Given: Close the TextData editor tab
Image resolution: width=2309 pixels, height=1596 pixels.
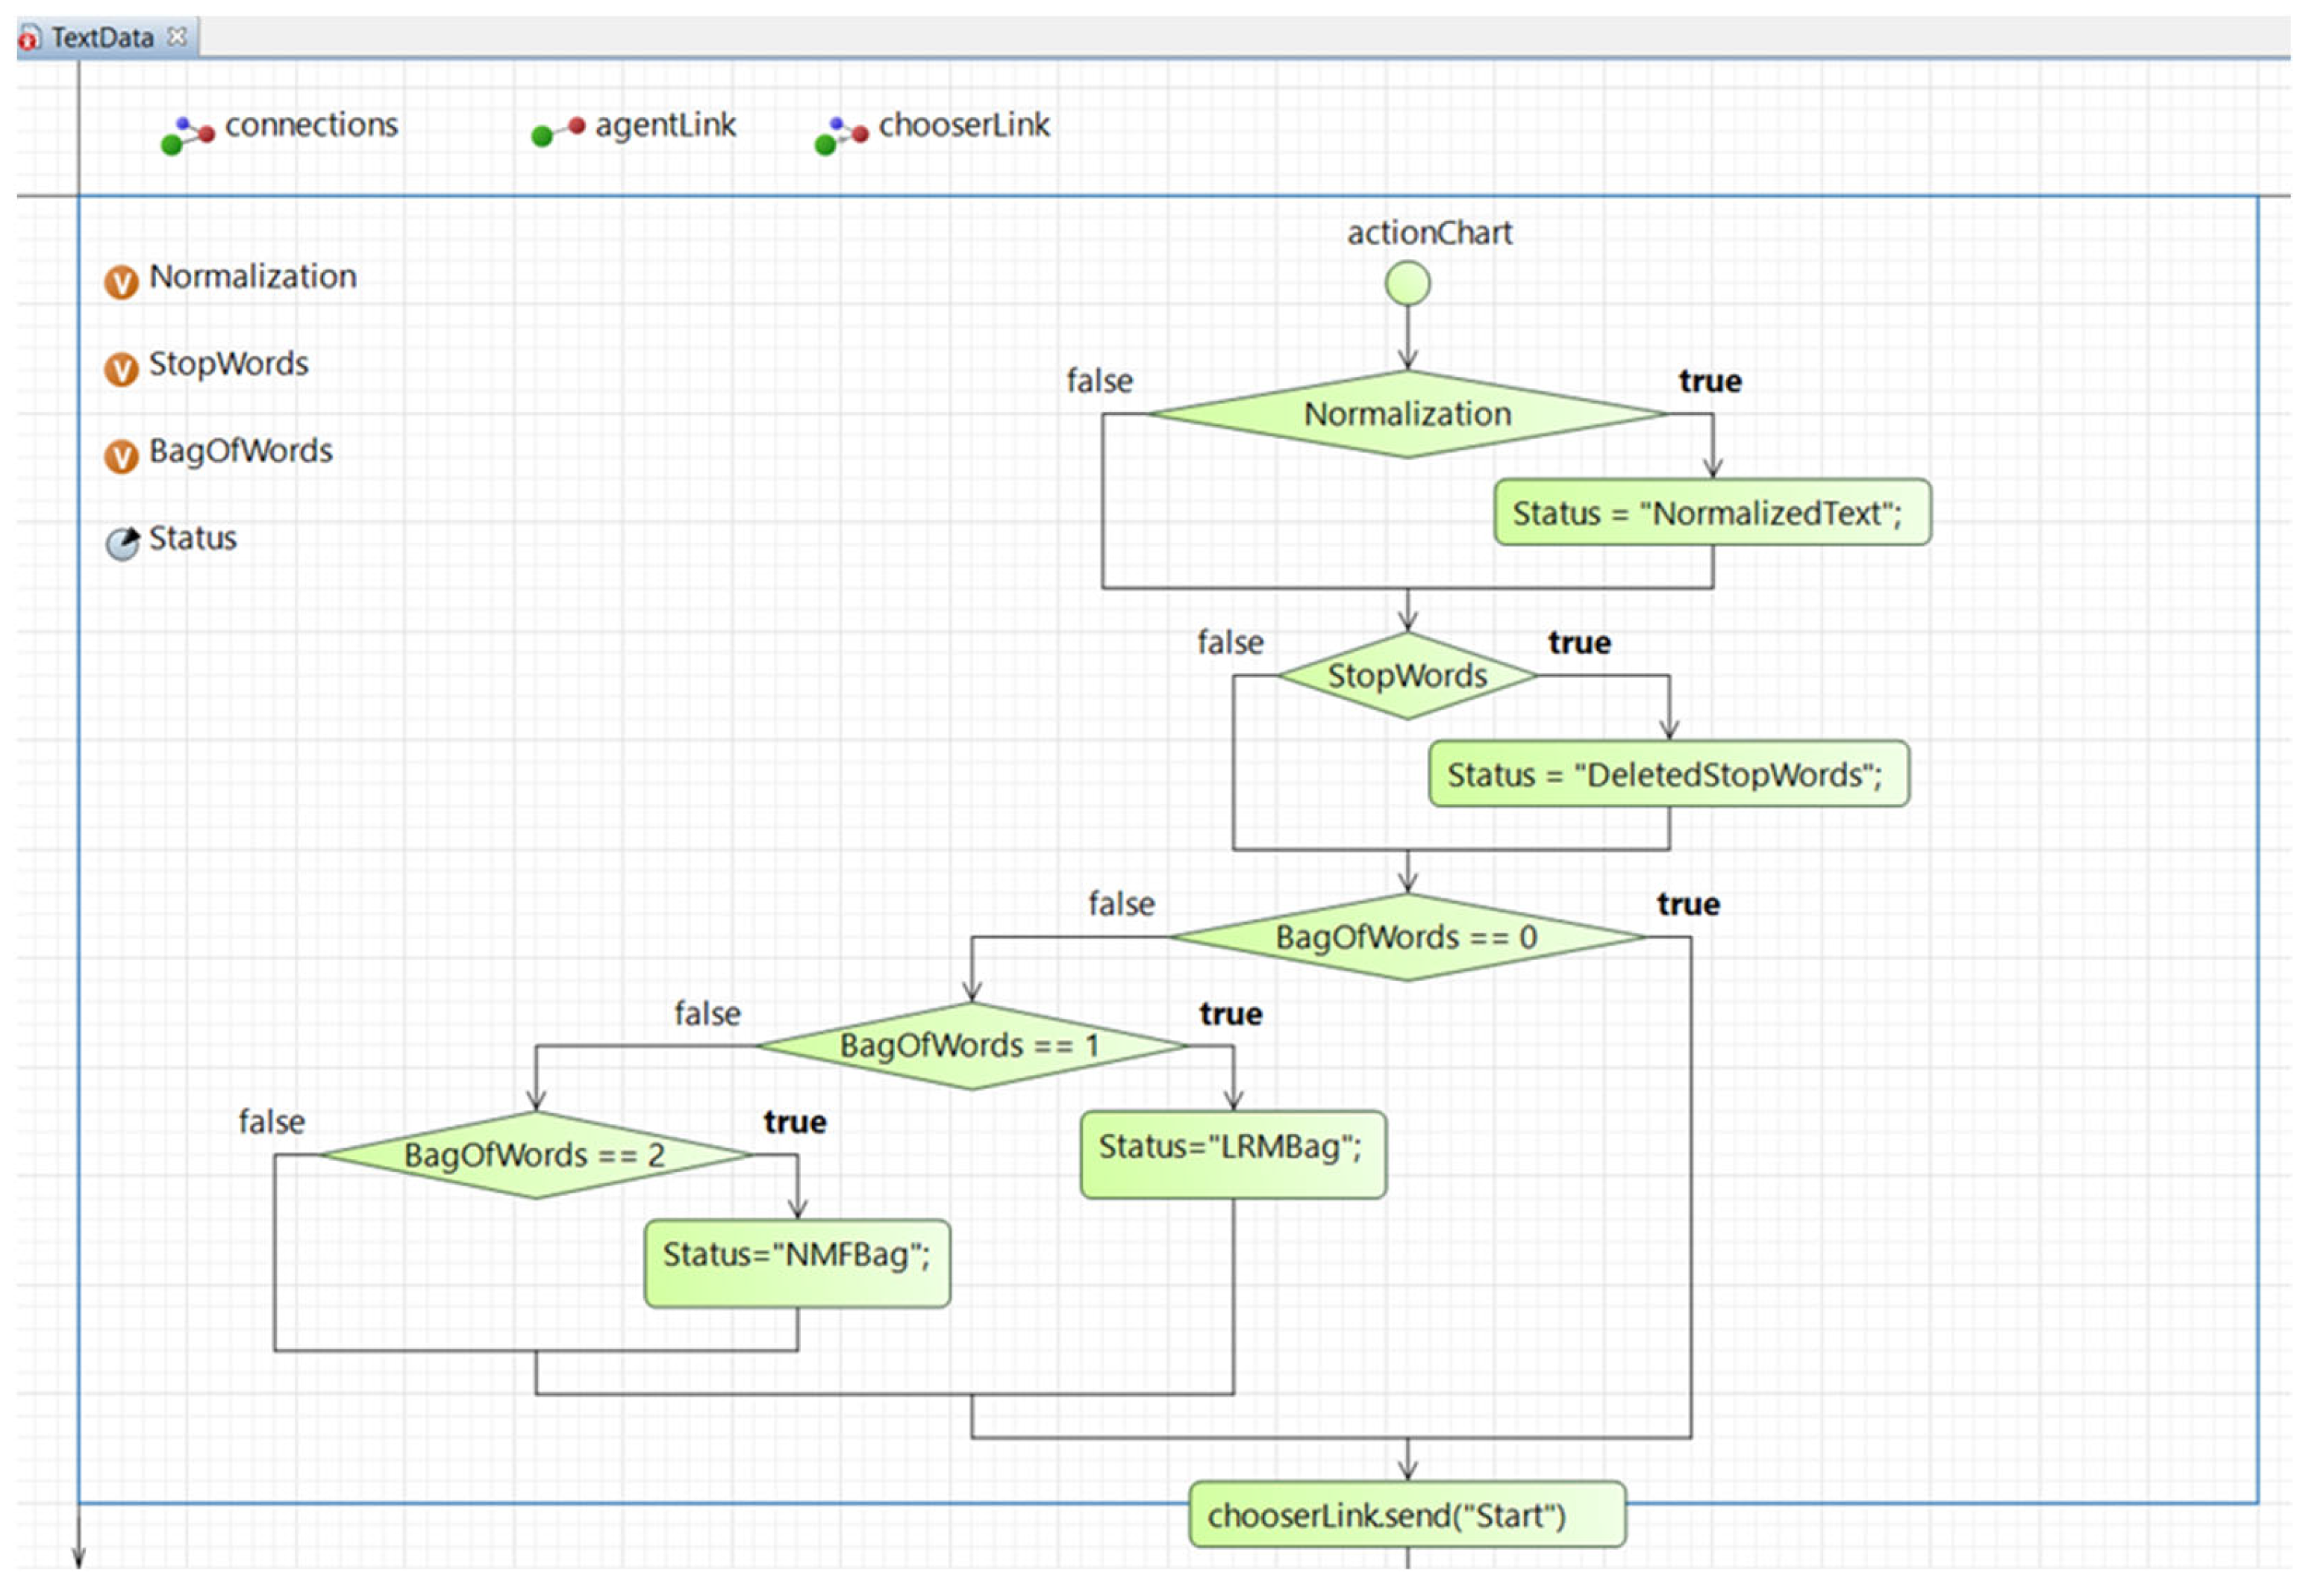Looking at the screenshot, I should tap(177, 37).
